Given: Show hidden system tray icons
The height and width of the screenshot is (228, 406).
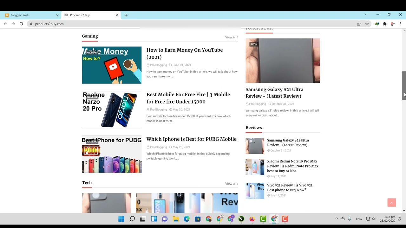Looking at the screenshot, I should click(337, 219).
